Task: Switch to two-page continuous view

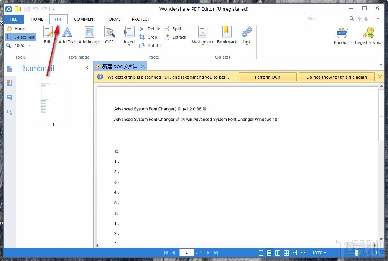Action: pyautogui.click(x=286, y=253)
